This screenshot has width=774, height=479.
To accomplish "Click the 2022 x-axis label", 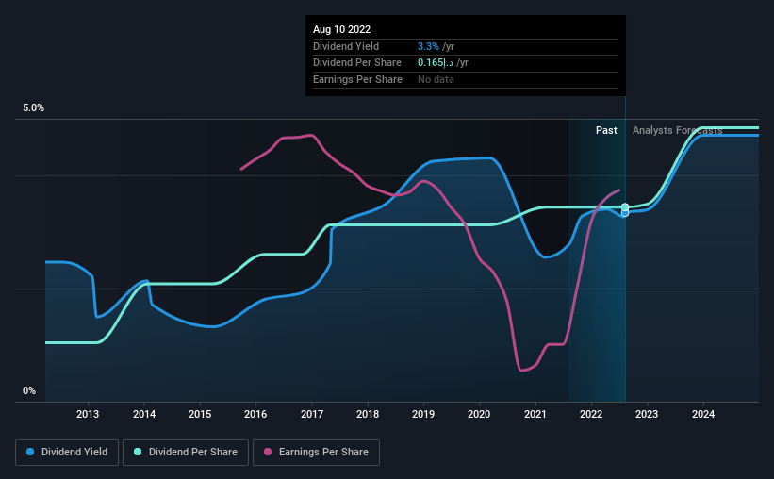I will point(591,414).
